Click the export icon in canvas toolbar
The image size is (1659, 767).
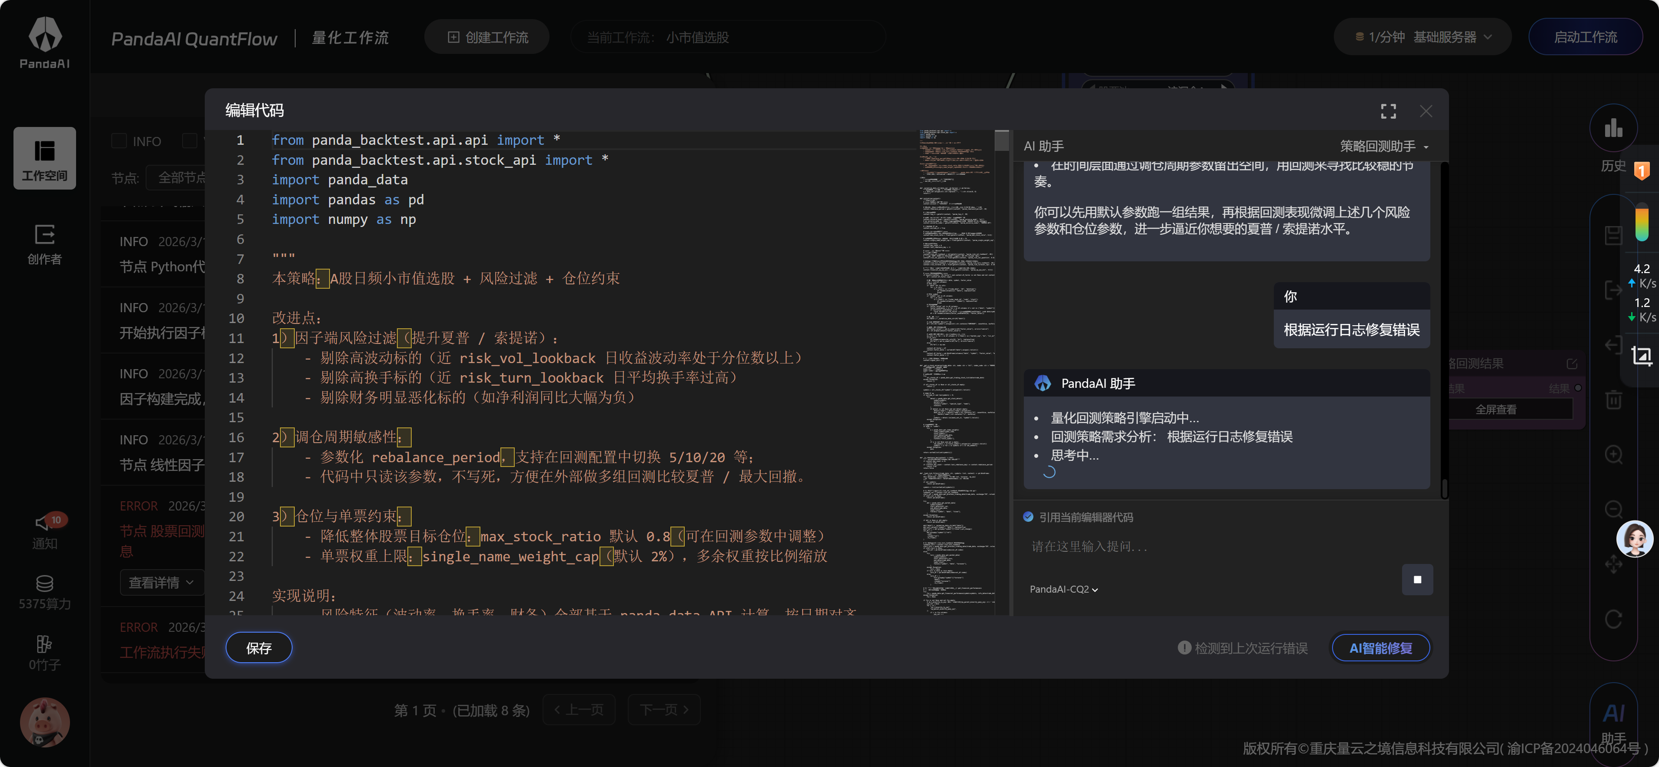(1613, 290)
